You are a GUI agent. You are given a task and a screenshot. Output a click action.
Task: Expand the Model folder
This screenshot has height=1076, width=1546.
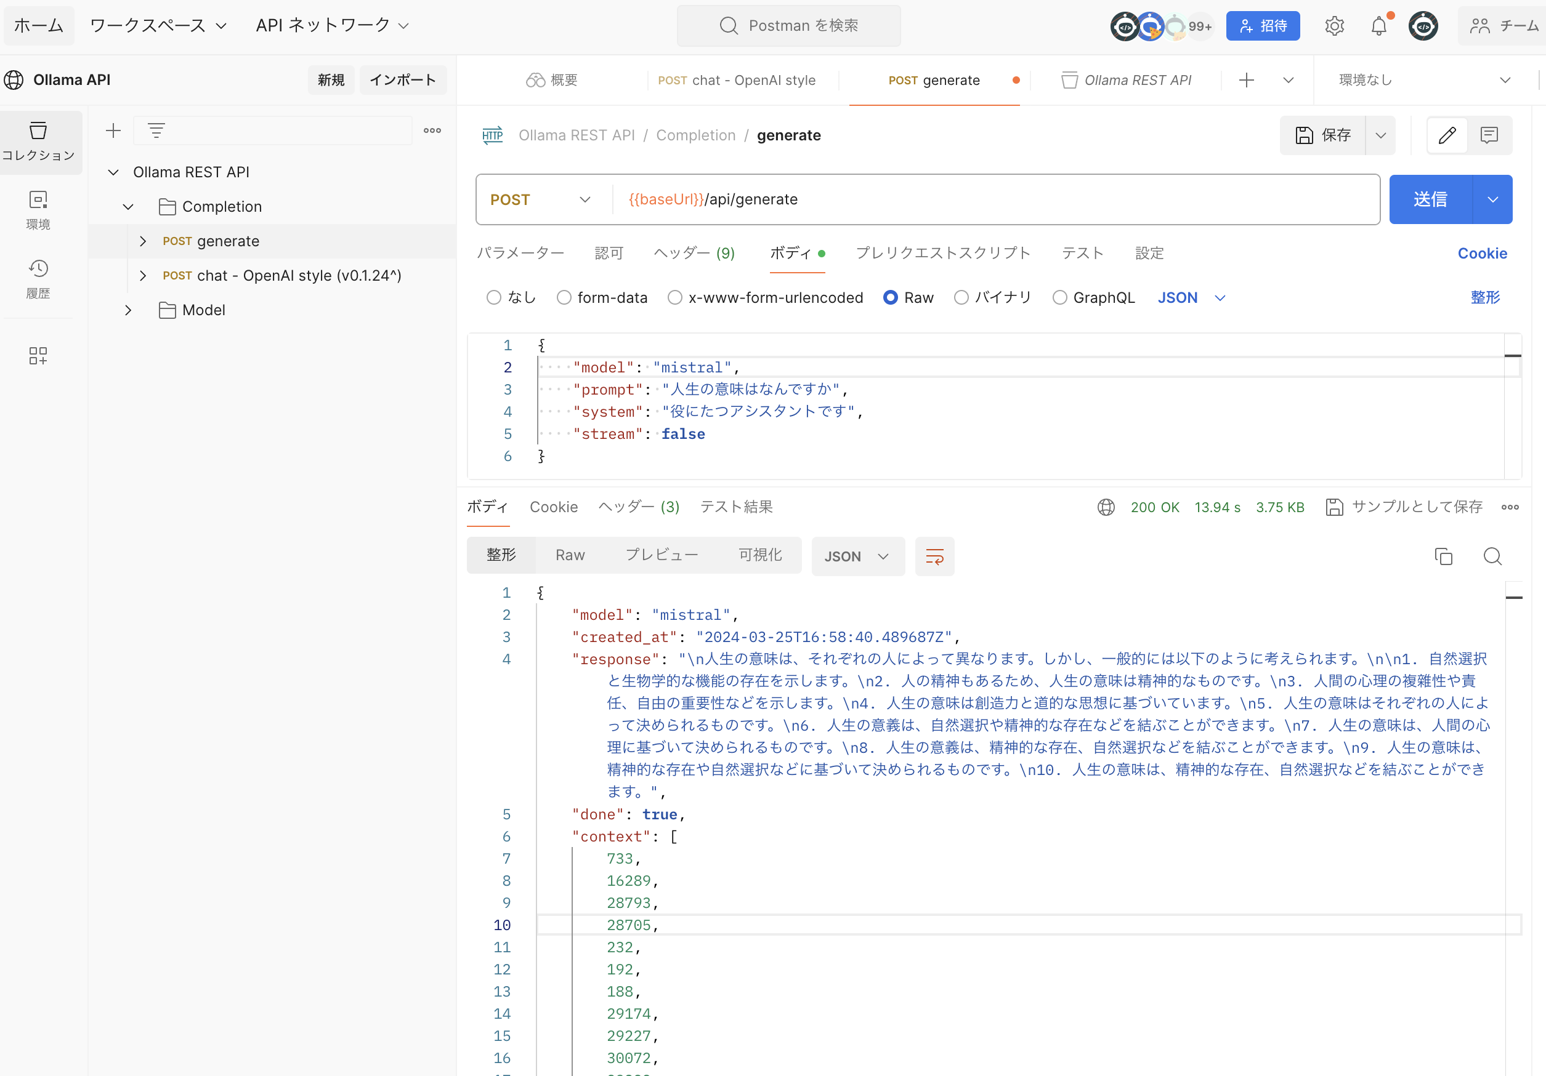point(128,310)
